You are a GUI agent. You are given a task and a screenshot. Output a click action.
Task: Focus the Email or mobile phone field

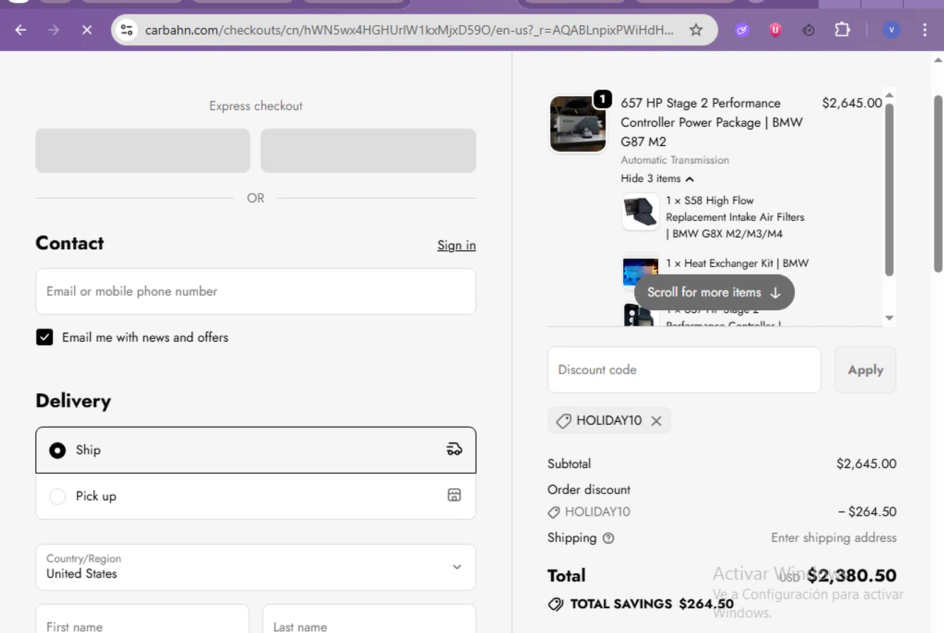(x=256, y=291)
